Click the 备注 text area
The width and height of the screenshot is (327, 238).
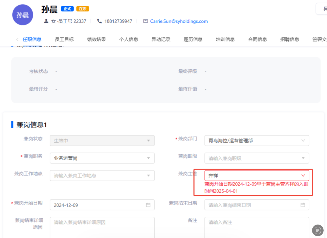pos(257,228)
